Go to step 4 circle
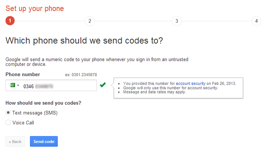The height and width of the screenshot is (154, 268). (x=256, y=21)
